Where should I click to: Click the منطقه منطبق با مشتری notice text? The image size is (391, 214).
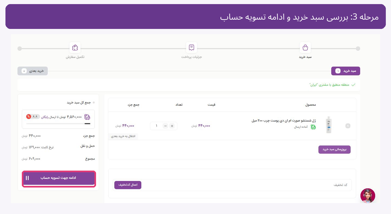coord(329,85)
